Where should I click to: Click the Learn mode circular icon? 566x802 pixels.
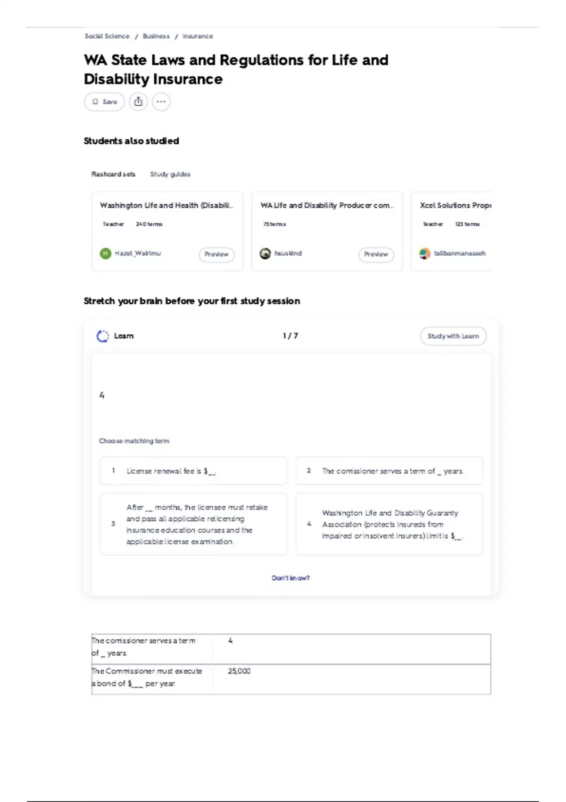[x=102, y=336]
